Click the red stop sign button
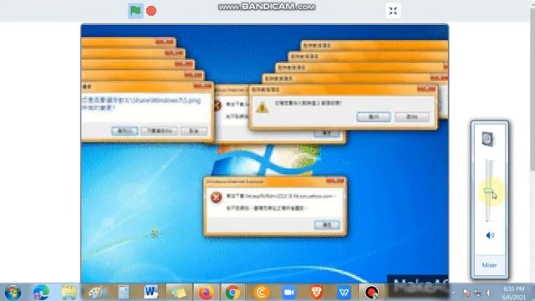This screenshot has width=535, height=301. pos(151,11)
